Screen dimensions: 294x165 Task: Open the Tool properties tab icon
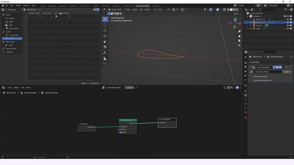(245, 57)
